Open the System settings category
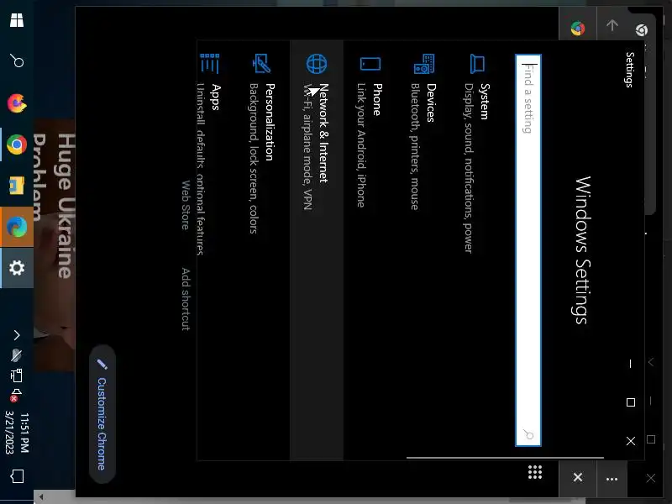 coord(477,250)
